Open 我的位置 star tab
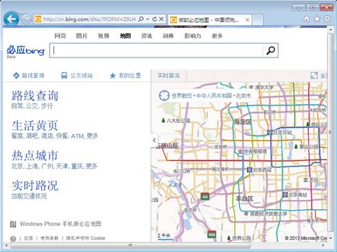This screenshot has width=337, height=252. [125, 75]
